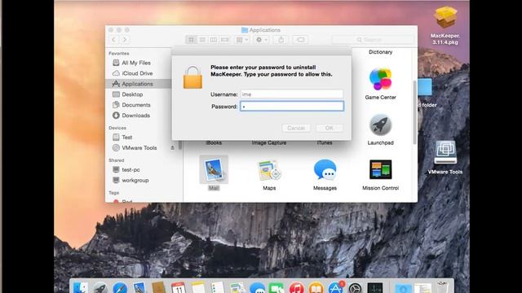This screenshot has height=293, width=522.
Task: Open Safari from the Dock
Action: click(120, 287)
